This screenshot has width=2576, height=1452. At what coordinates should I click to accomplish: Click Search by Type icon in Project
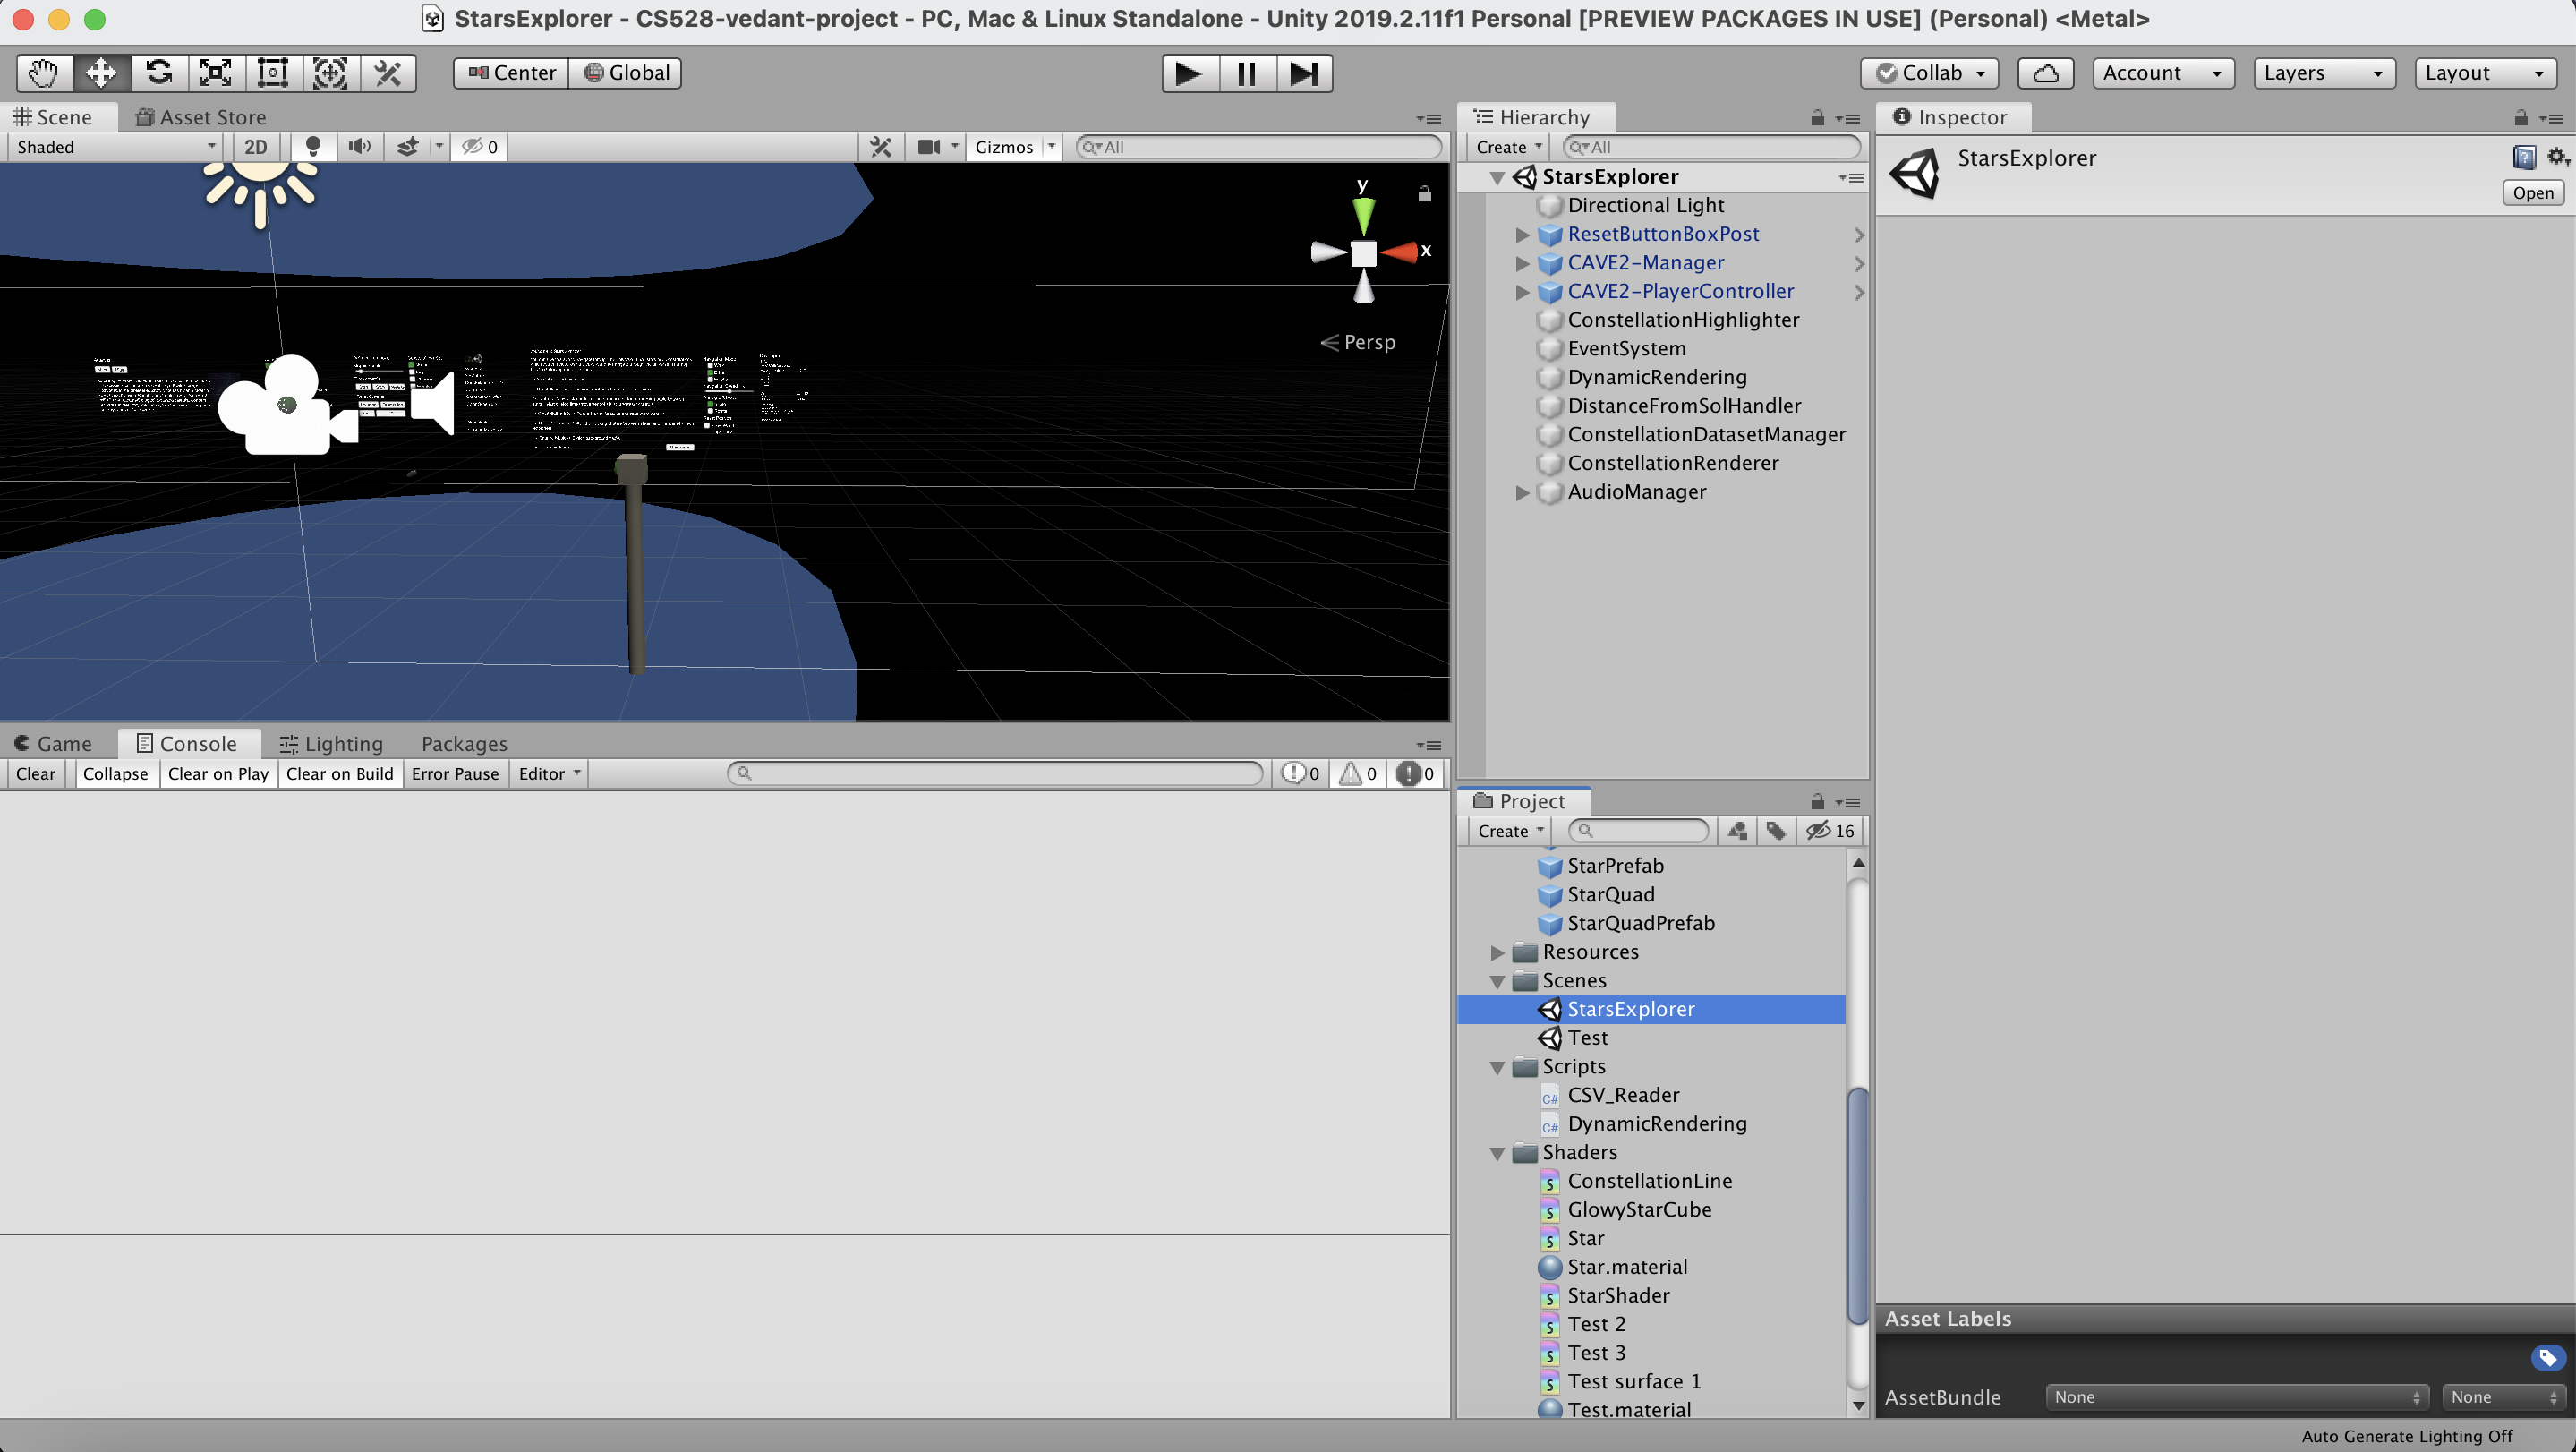[1738, 831]
